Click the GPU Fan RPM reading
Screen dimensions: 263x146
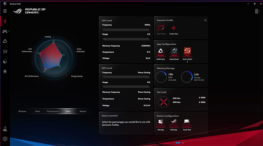(x=202, y=102)
